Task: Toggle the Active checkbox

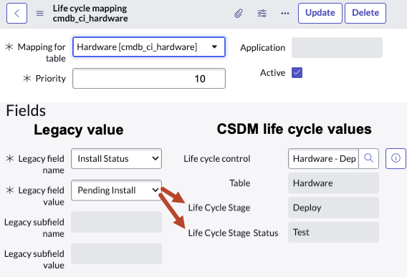Action: click(x=297, y=72)
